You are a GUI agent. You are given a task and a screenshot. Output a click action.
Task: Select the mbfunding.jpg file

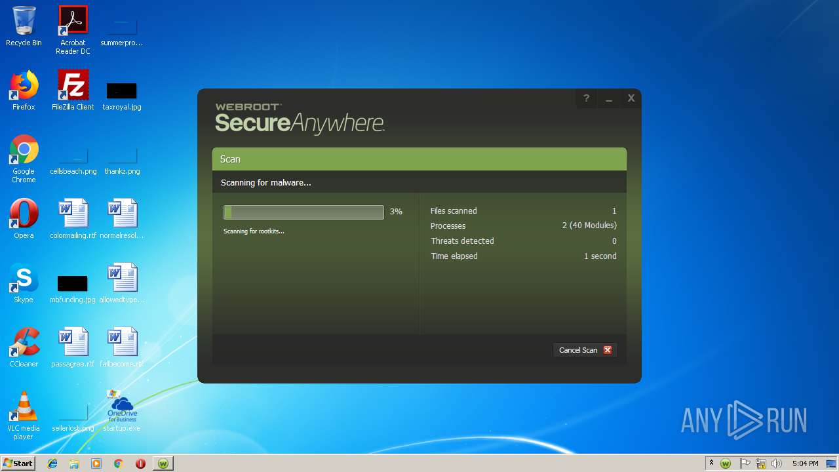[73, 289]
